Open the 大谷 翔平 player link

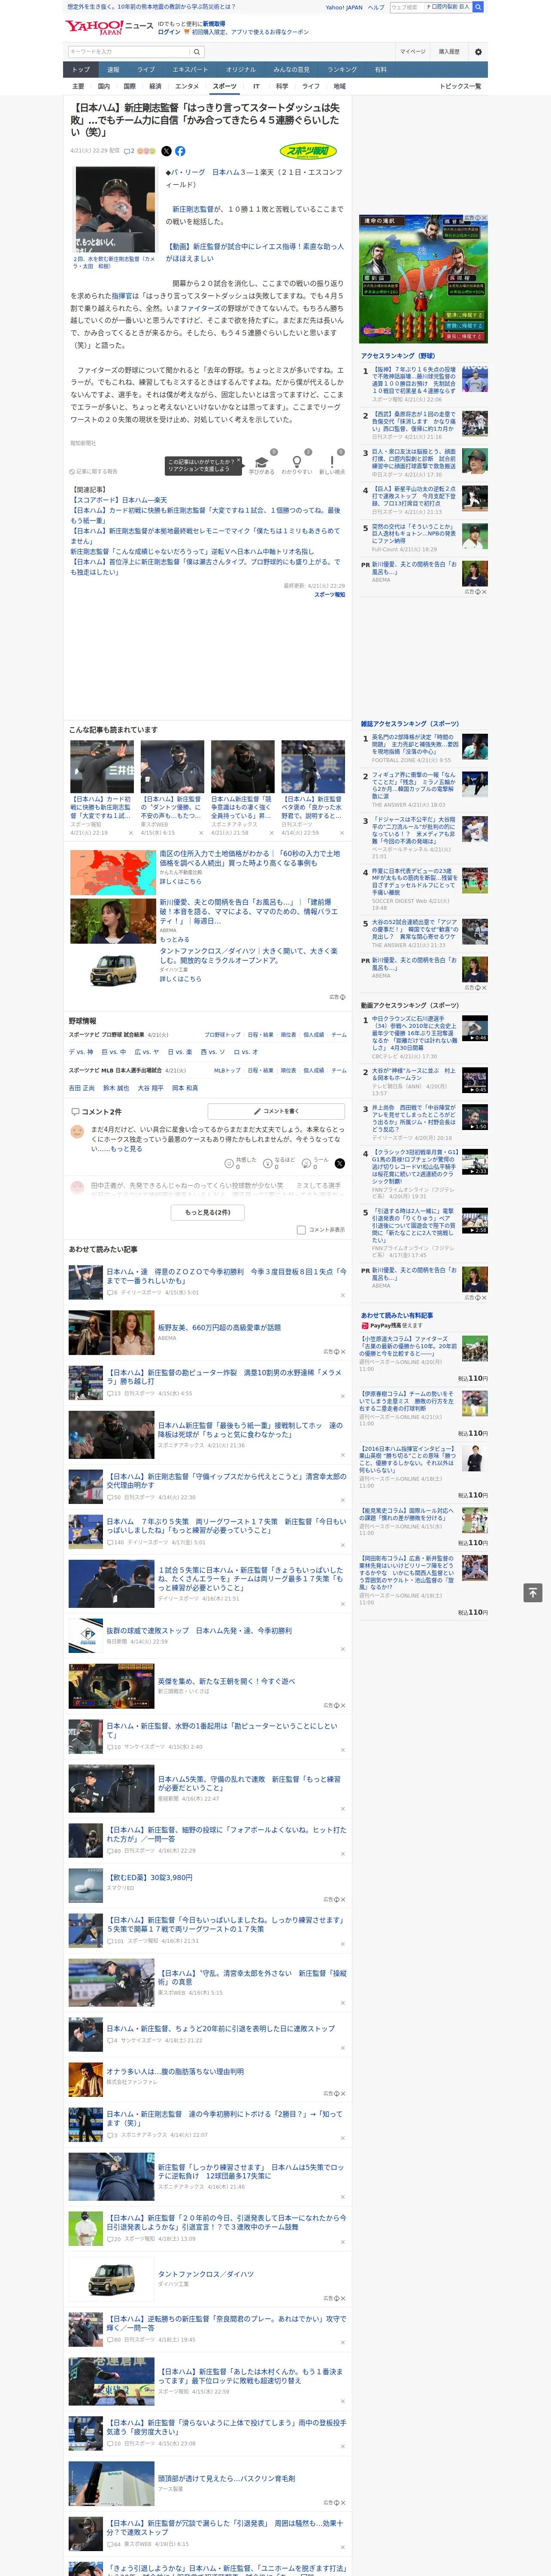click(x=150, y=1088)
